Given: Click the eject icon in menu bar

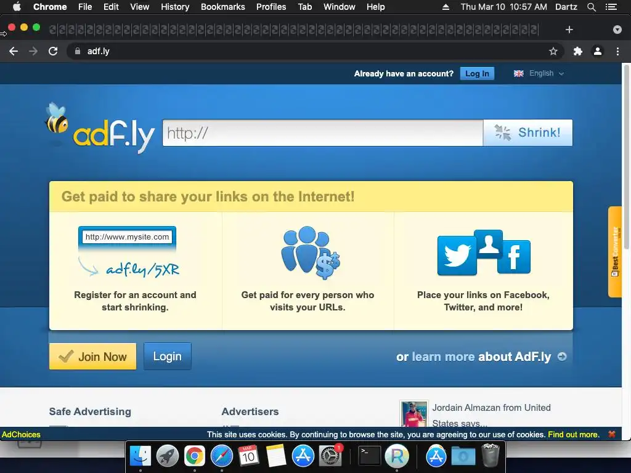Looking at the screenshot, I should click(x=446, y=7).
